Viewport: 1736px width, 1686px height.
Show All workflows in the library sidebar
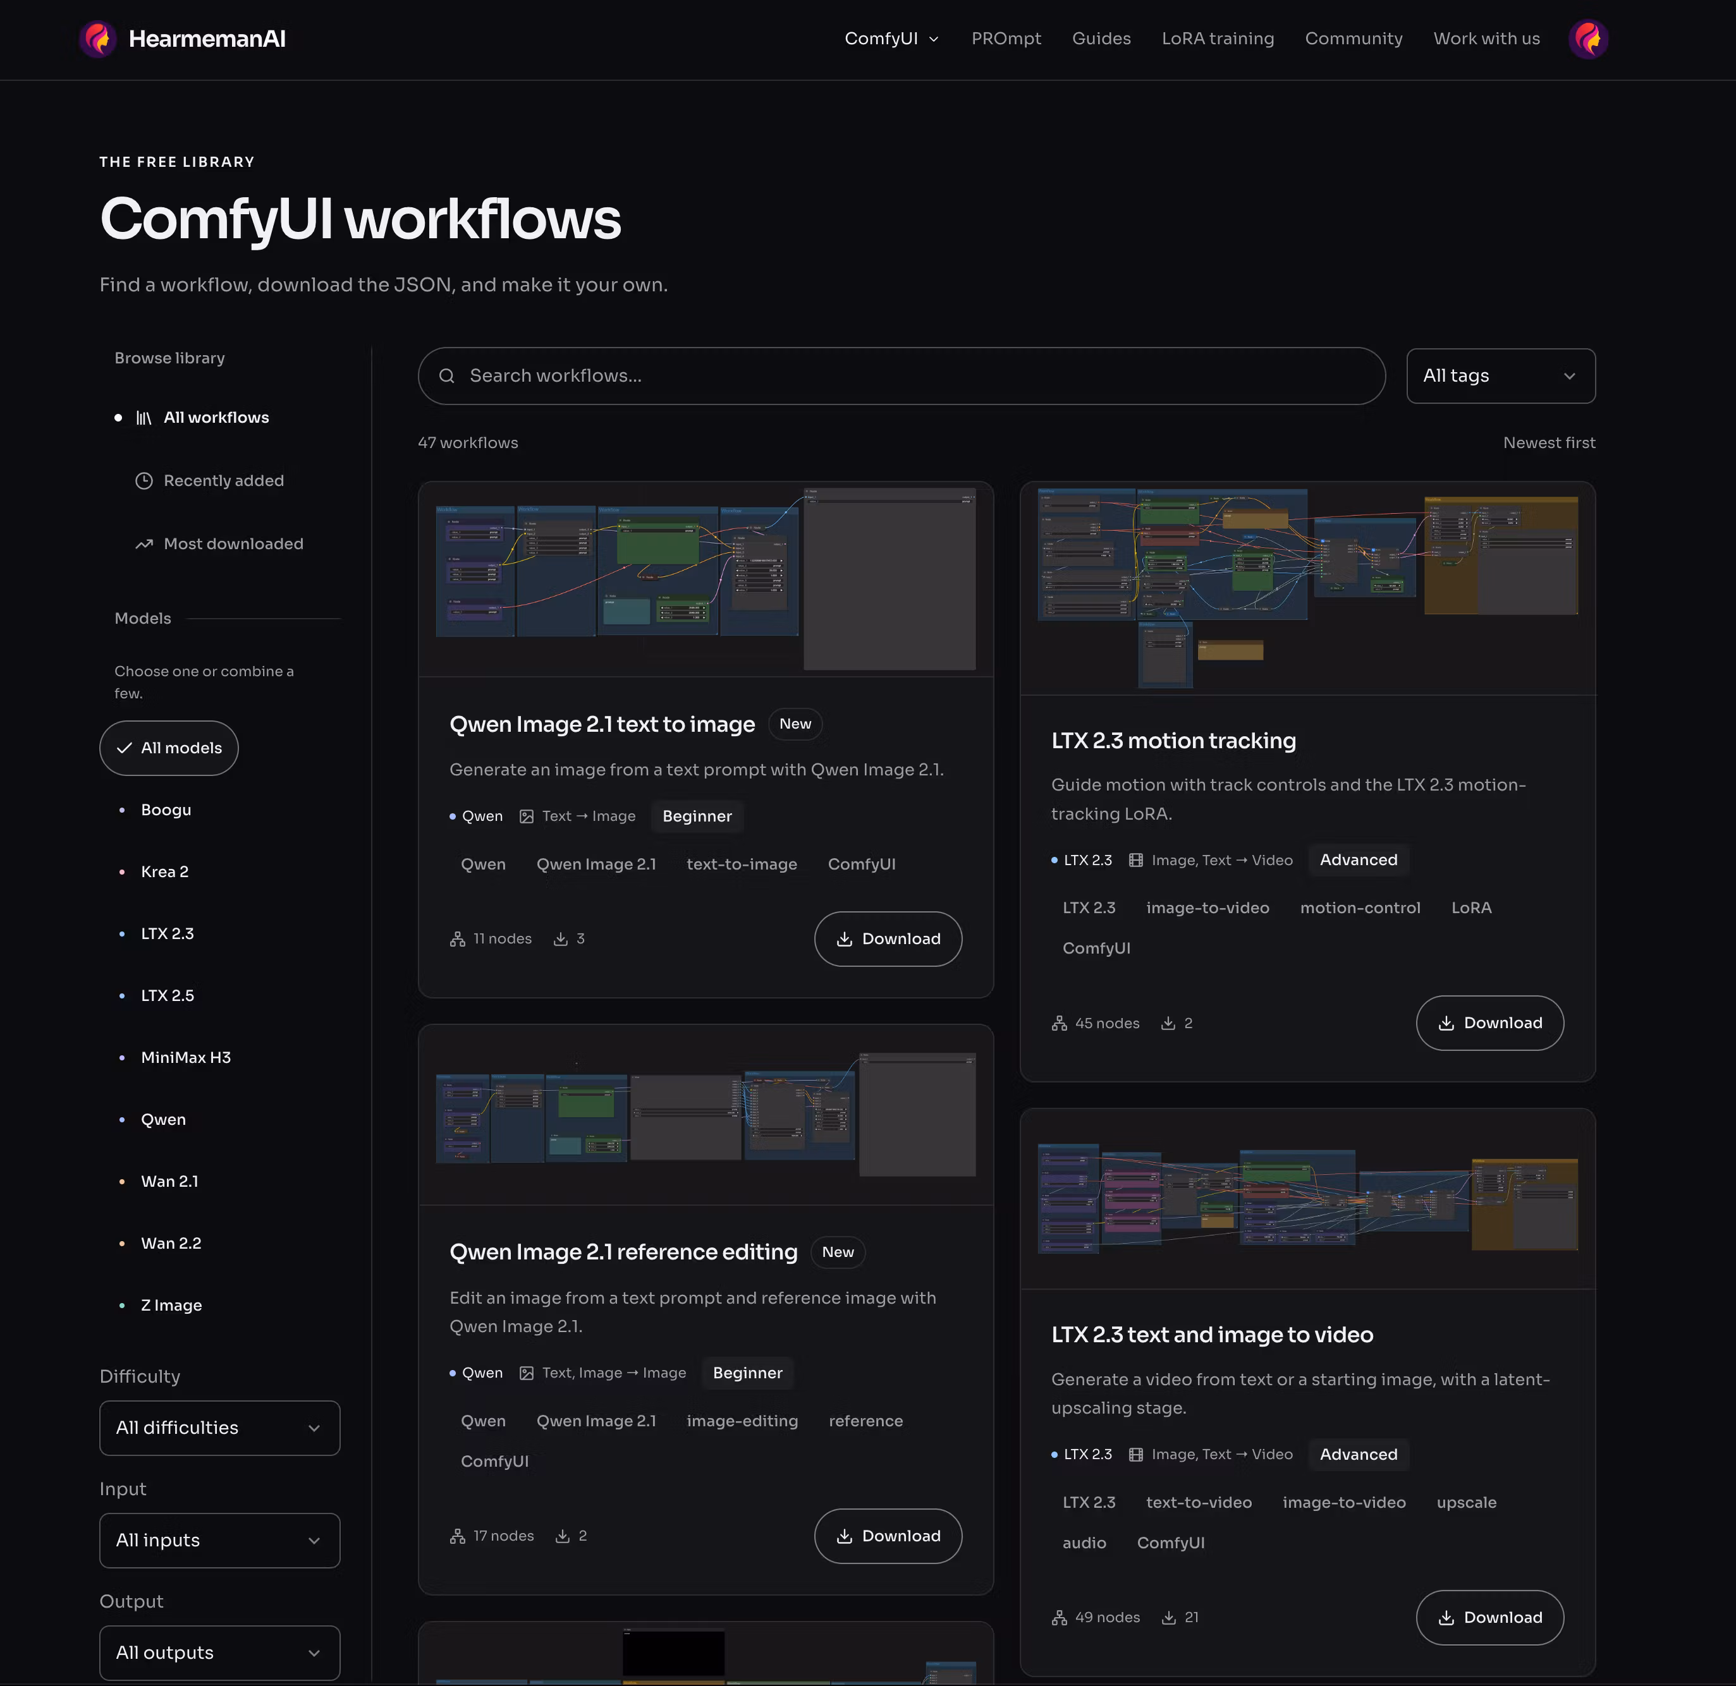(216, 418)
